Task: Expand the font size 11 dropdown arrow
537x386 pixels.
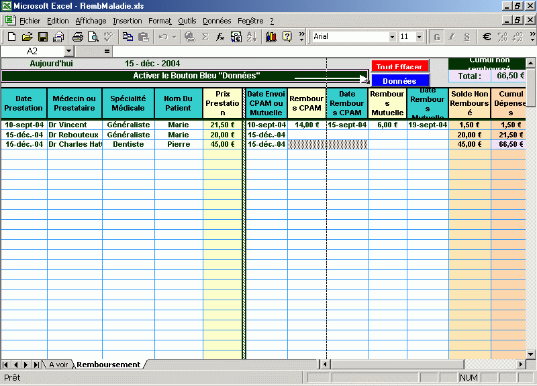Action: [x=419, y=37]
